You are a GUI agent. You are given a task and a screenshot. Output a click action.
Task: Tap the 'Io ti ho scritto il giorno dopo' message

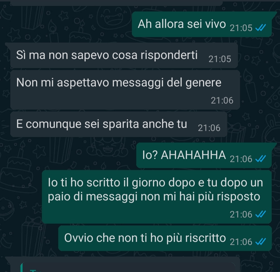(157, 197)
